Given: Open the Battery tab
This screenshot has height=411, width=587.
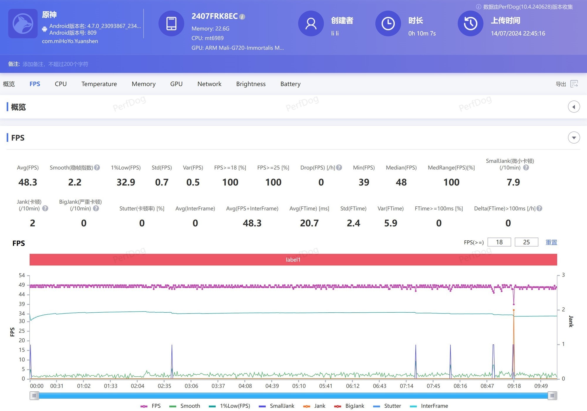Looking at the screenshot, I should pyautogui.click(x=290, y=84).
